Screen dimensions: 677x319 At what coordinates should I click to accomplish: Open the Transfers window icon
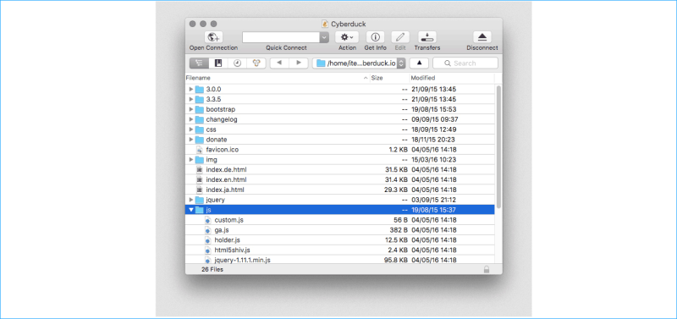427,37
